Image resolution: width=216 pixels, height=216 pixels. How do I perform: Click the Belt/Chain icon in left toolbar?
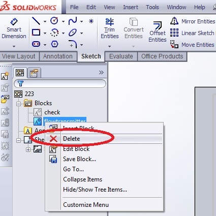click(x=5, y=158)
